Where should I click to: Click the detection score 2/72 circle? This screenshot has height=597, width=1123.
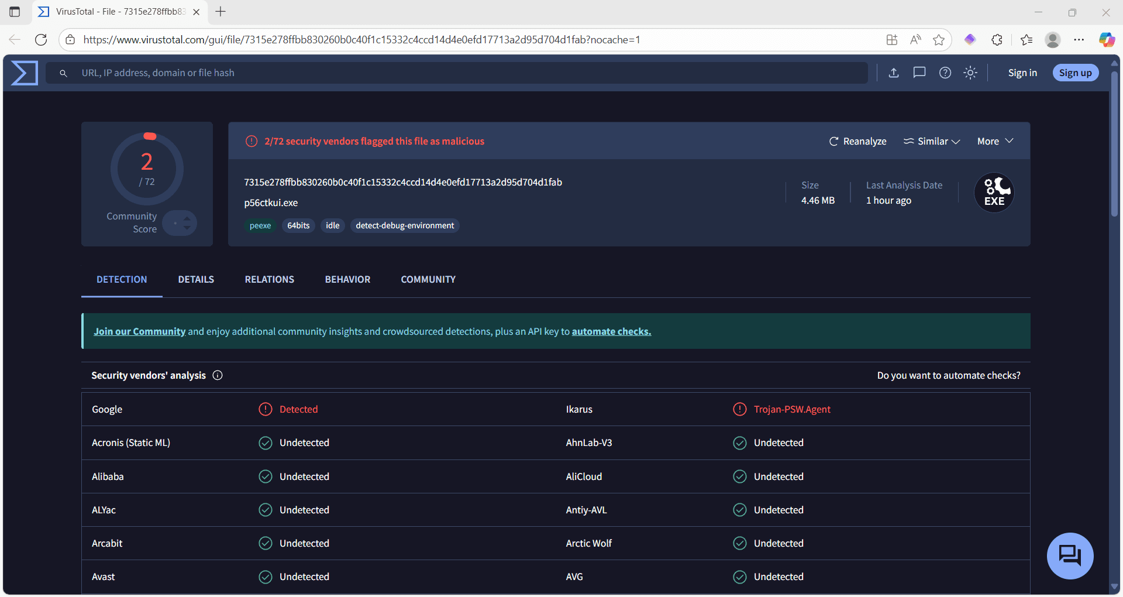click(x=147, y=169)
